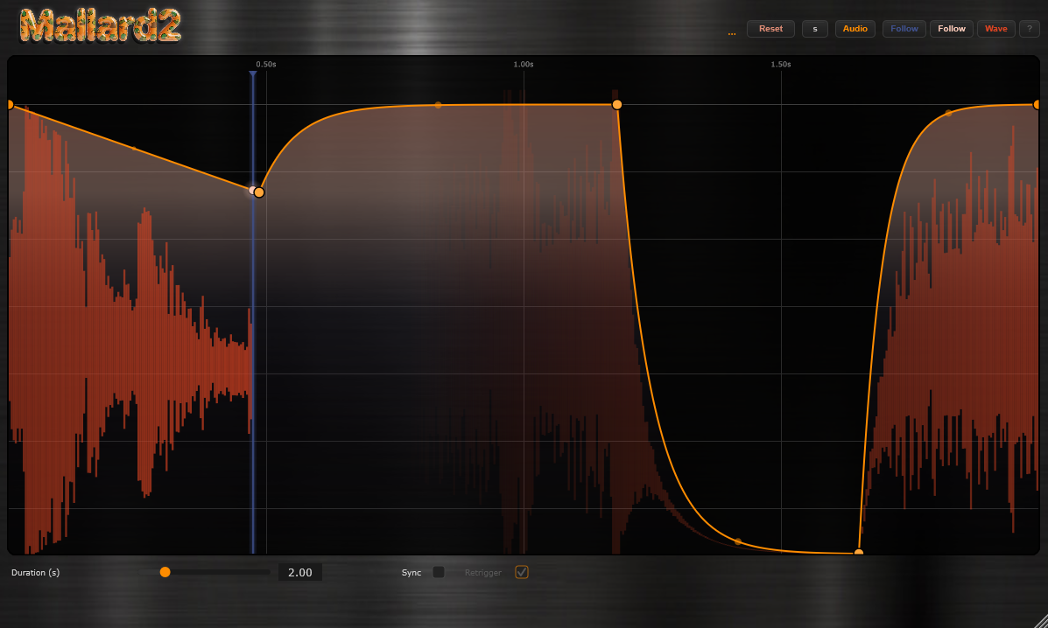The width and height of the screenshot is (1048, 628).
Task: Enable the Sync checkbox
Action: coord(439,572)
